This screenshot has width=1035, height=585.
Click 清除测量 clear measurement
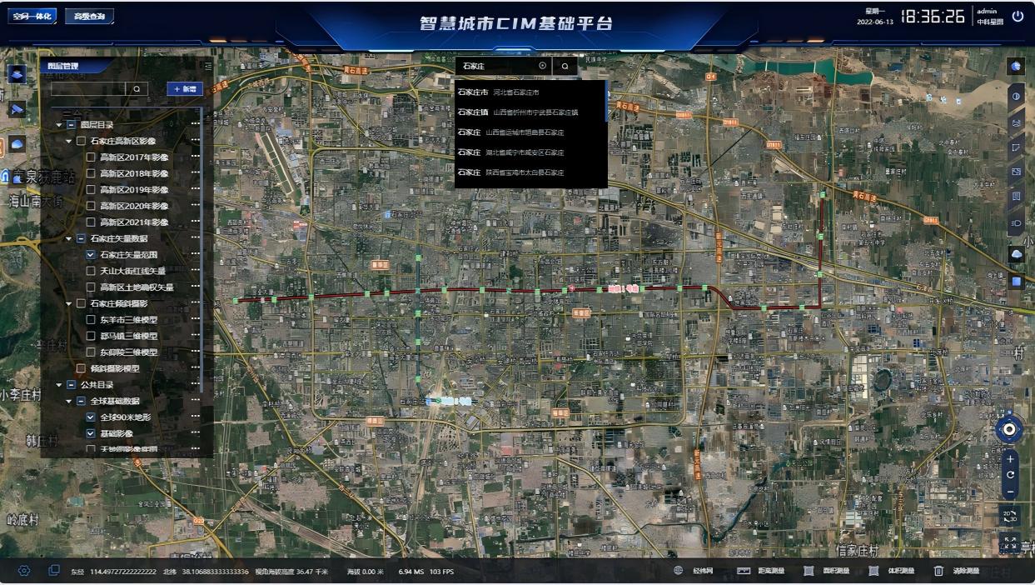957,571
